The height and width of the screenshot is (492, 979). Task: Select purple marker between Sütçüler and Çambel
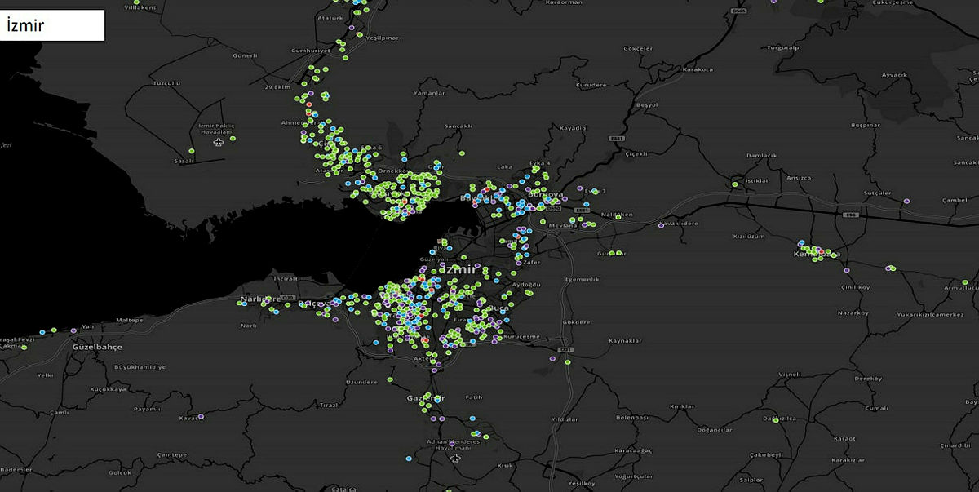(907, 201)
